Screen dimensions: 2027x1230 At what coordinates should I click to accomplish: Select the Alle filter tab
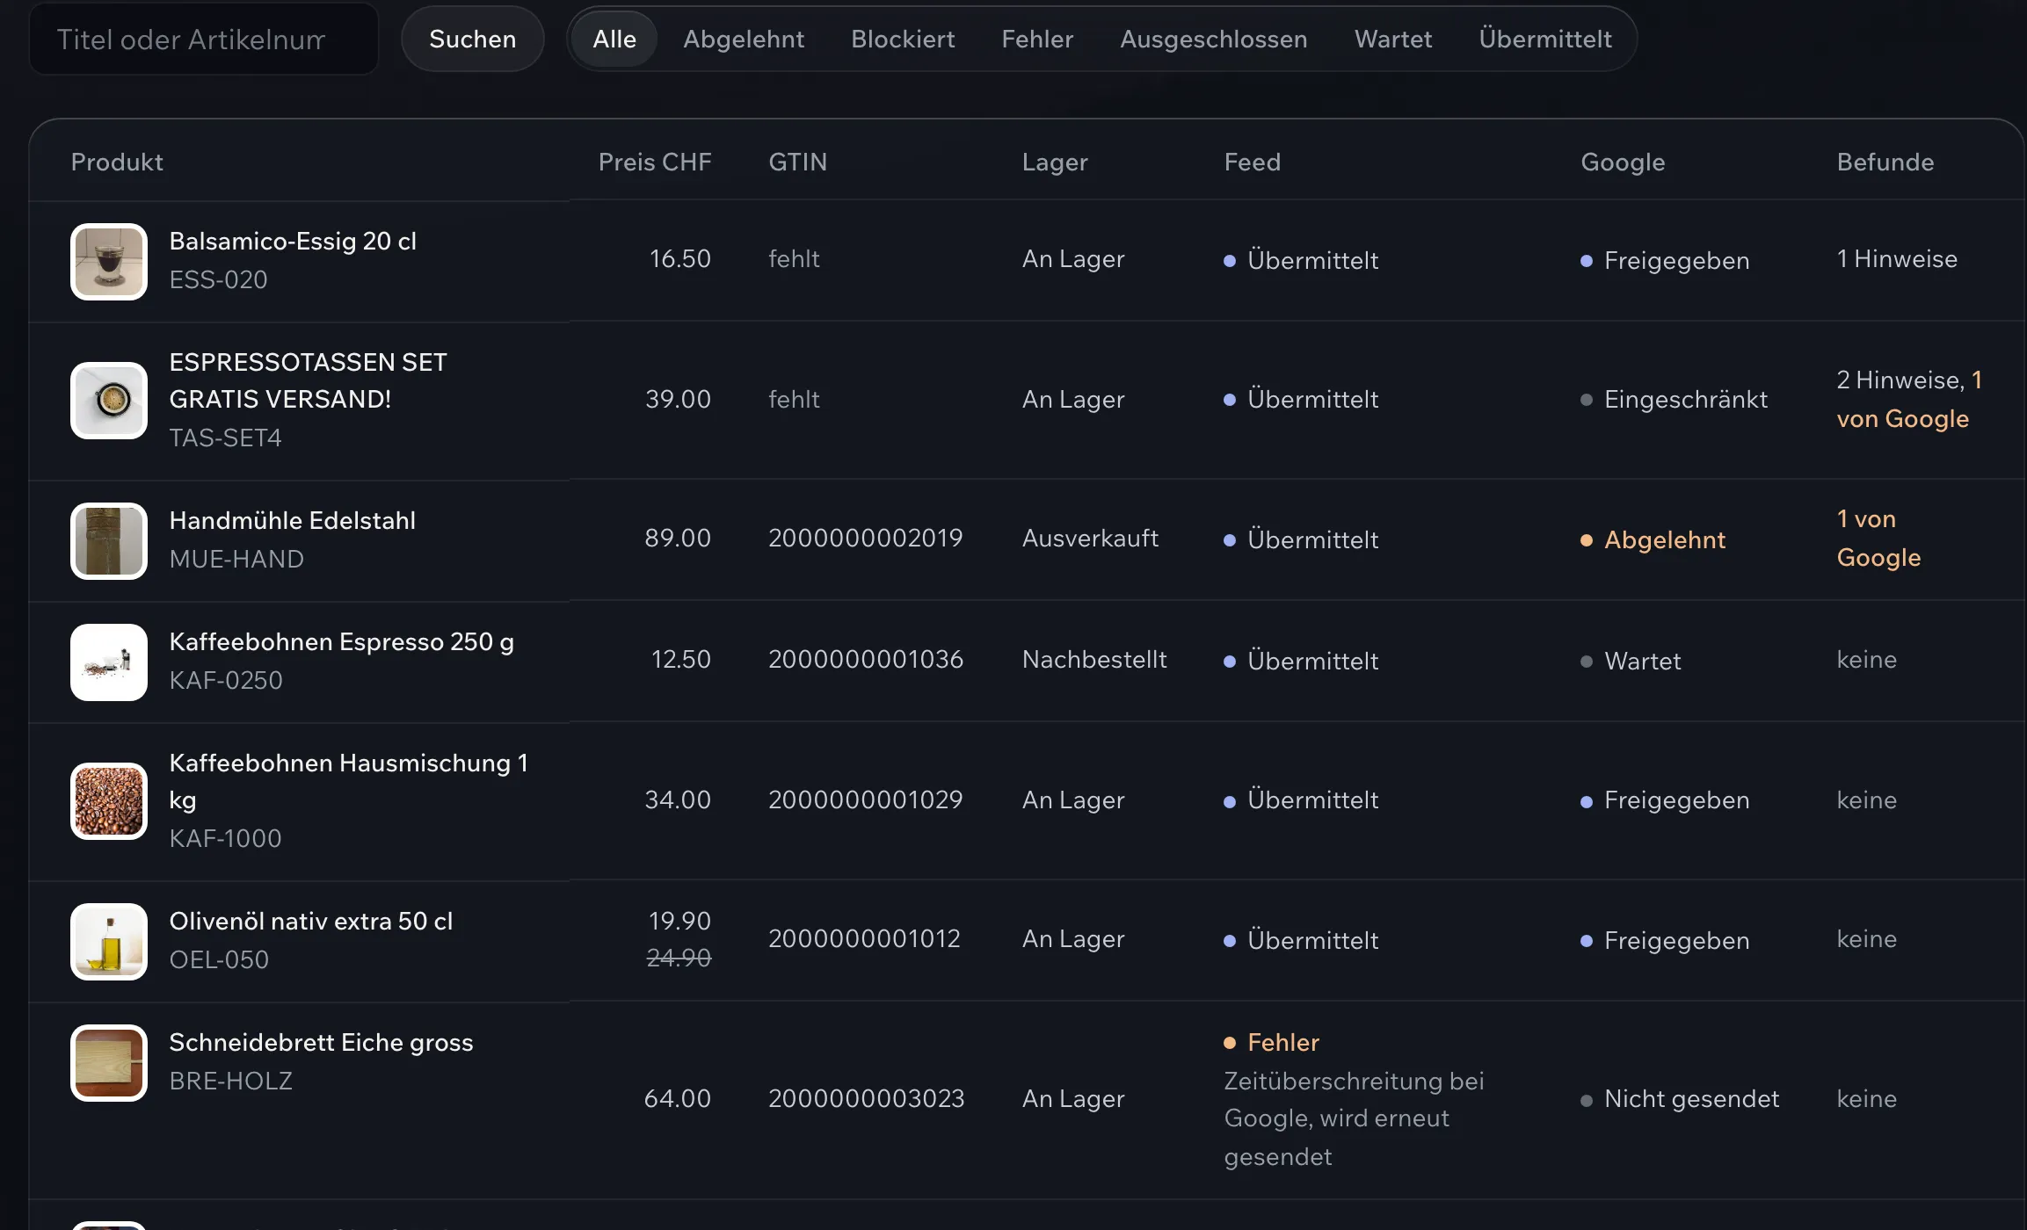coord(614,39)
